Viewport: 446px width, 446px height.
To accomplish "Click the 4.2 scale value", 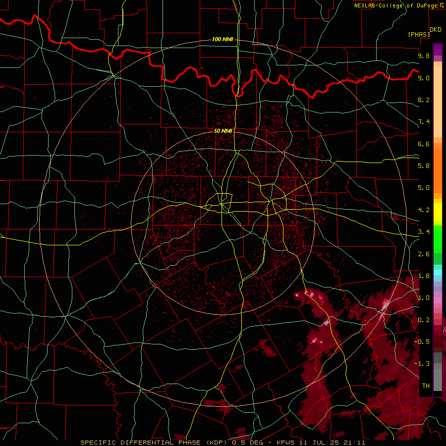I will [x=424, y=210].
